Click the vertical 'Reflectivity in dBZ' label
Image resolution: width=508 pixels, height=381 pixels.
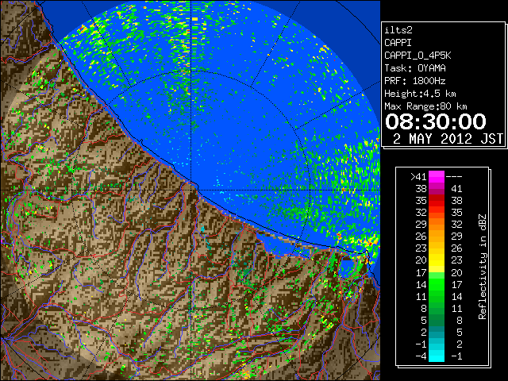coord(482,267)
